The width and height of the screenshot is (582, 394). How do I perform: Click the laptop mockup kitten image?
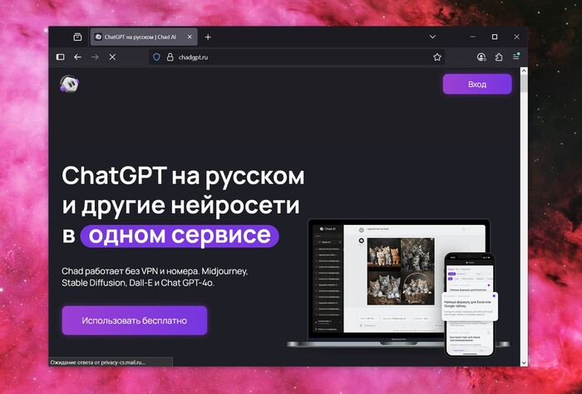pyautogui.click(x=401, y=272)
